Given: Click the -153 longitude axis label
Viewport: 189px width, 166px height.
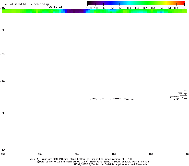Looking at the screenshot, I should (150, 154).
